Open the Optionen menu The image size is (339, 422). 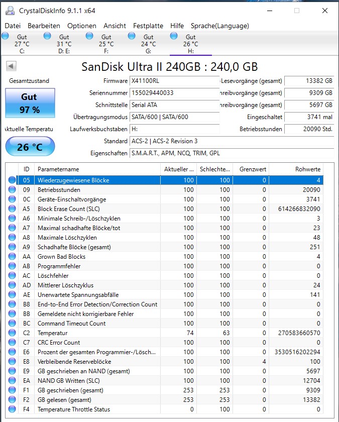click(x=82, y=26)
